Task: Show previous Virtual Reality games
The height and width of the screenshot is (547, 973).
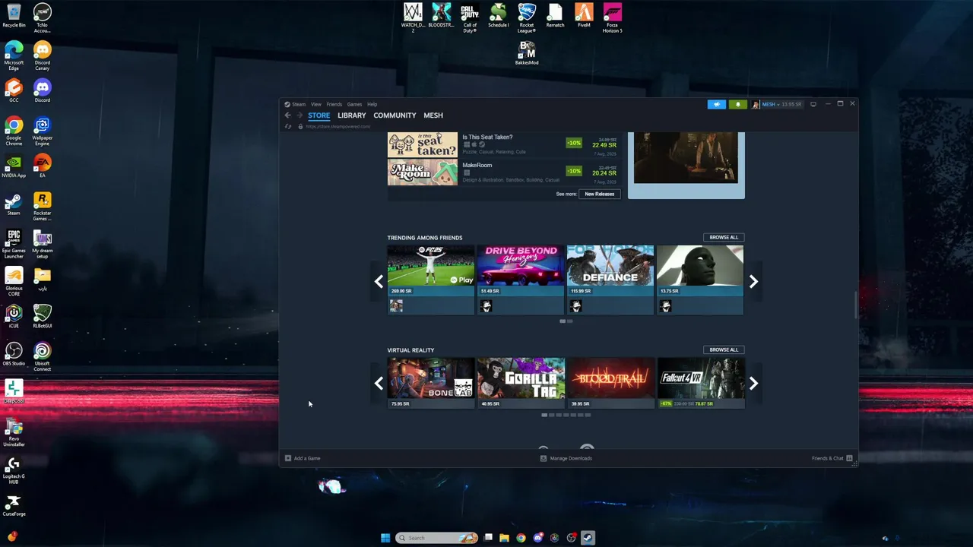Action: pyautogui.click(x=379, y=384)
